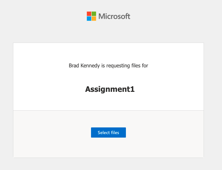Image resolution: width=222 pixels, height=170 pixels.
Task: Click the Microsoft four-square logo
Action: point(91,16)
